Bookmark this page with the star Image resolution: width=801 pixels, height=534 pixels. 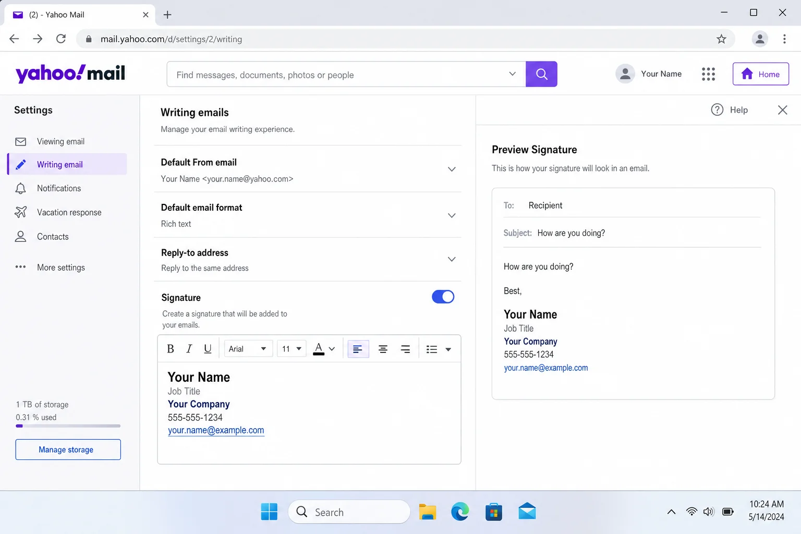(721, 39)
